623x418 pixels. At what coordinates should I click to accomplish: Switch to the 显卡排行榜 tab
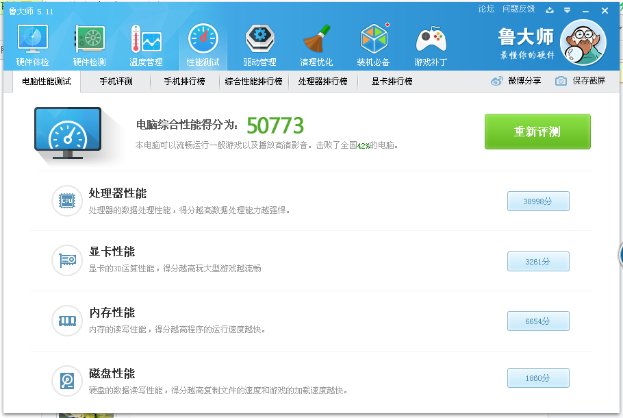(x=392, y=82)
